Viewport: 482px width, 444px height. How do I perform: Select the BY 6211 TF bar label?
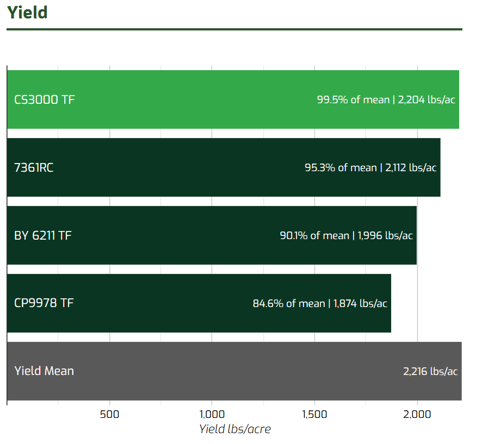[43, 236]
